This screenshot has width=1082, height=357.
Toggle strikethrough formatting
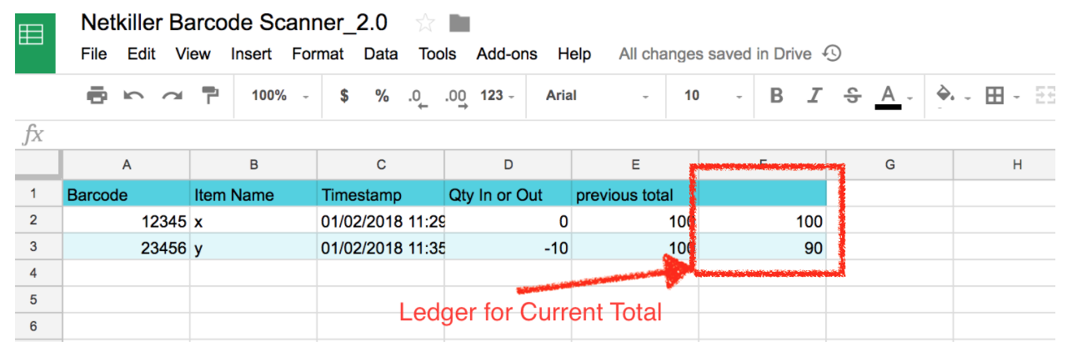(x=852, y=95)
